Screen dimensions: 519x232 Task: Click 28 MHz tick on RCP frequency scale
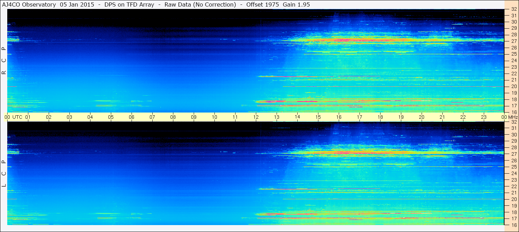point(513,35)
